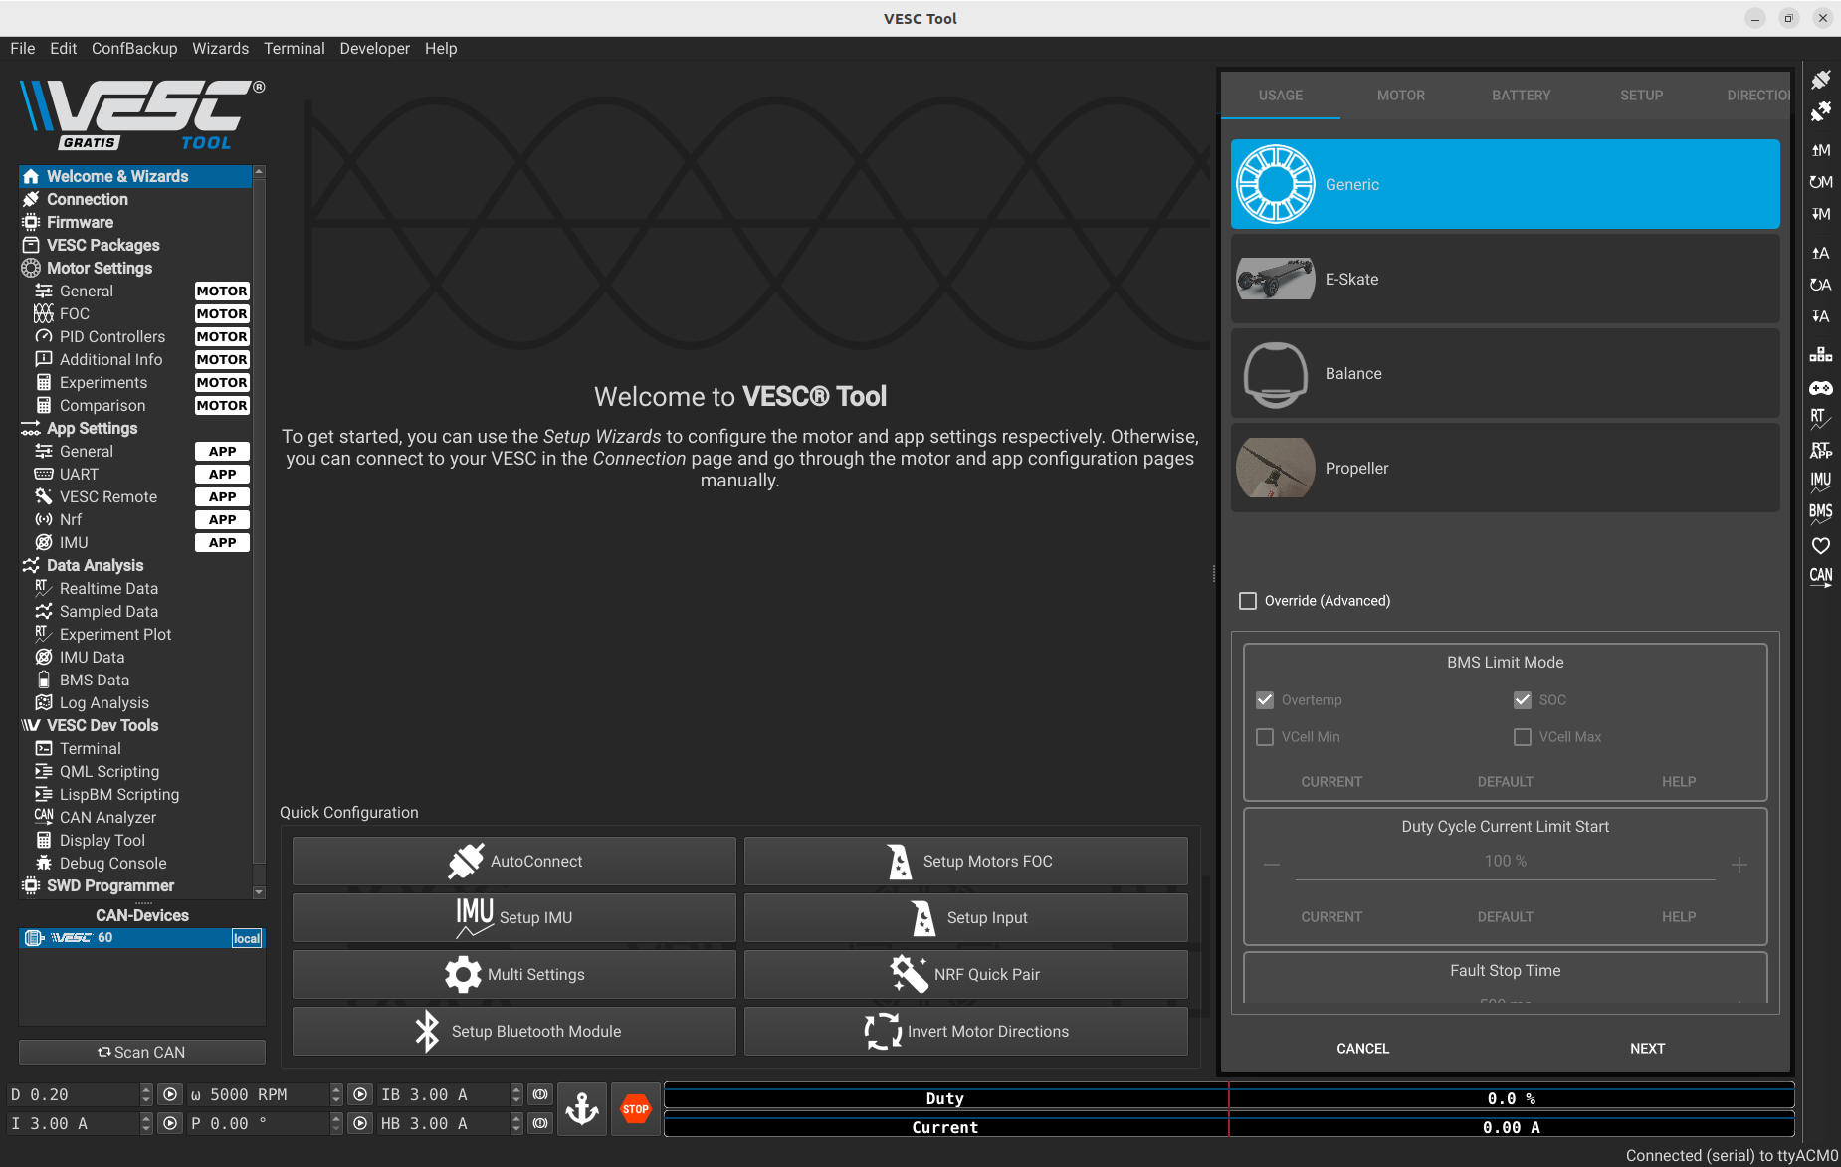Read motor configuration (up-arrow M icon)
This screenshot has height=1167, width=1841.
click(1821, 150)
